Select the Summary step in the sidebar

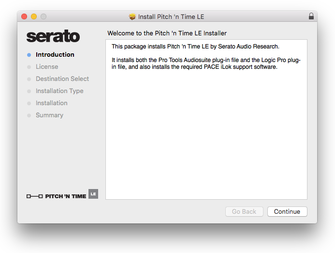point(49,115)
